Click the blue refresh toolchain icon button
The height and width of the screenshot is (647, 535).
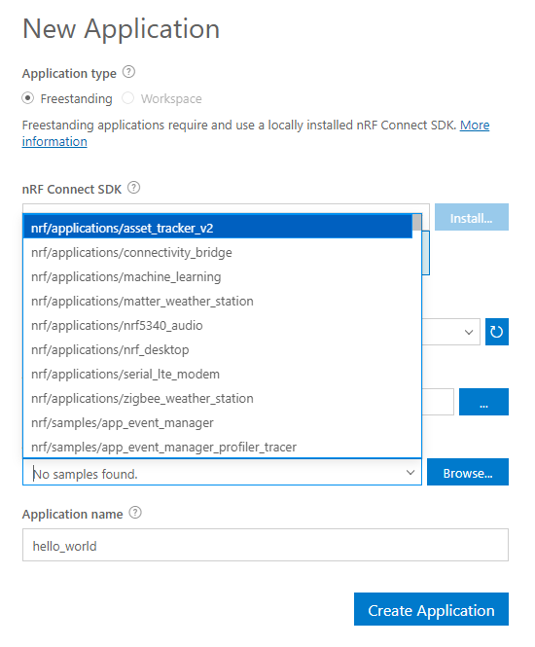[x=497, y=332]
